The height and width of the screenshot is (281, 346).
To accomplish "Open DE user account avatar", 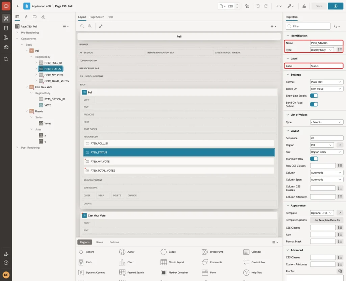I will point(6,275).
